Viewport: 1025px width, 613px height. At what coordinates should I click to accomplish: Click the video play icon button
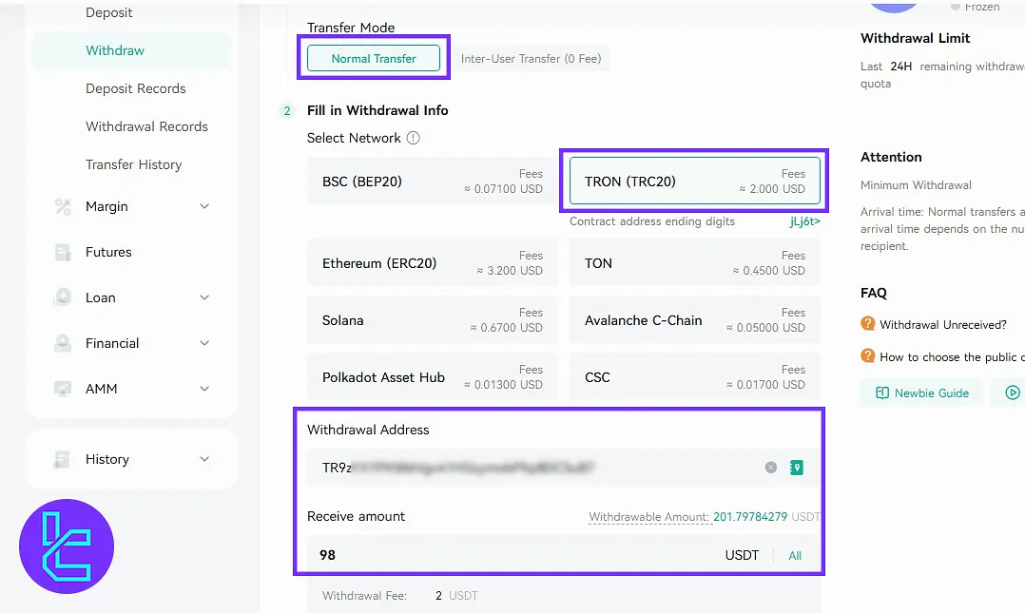(x=1012, y=393)
